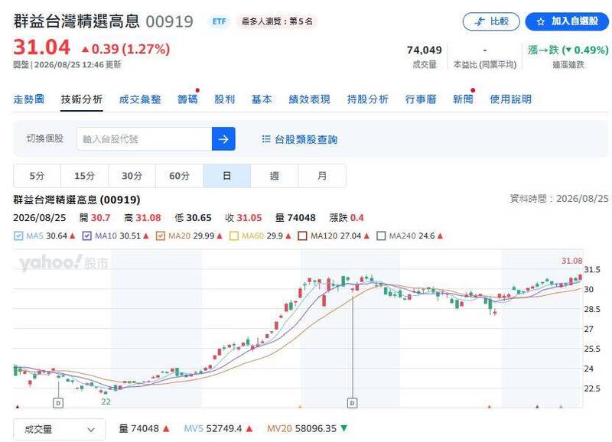This screenshot has height=442, width=612.
Task: Open the 基本 tab
Action: (x=262, y=99)
